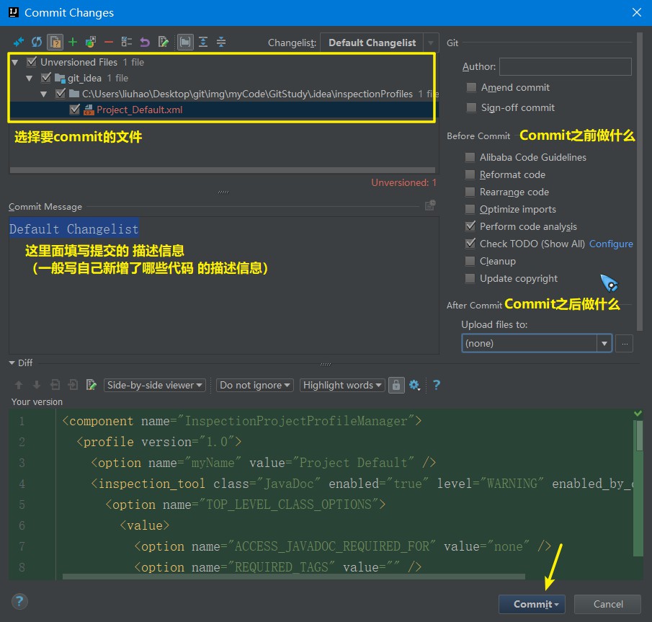Click in the Commit Message text area

(224, 285)
